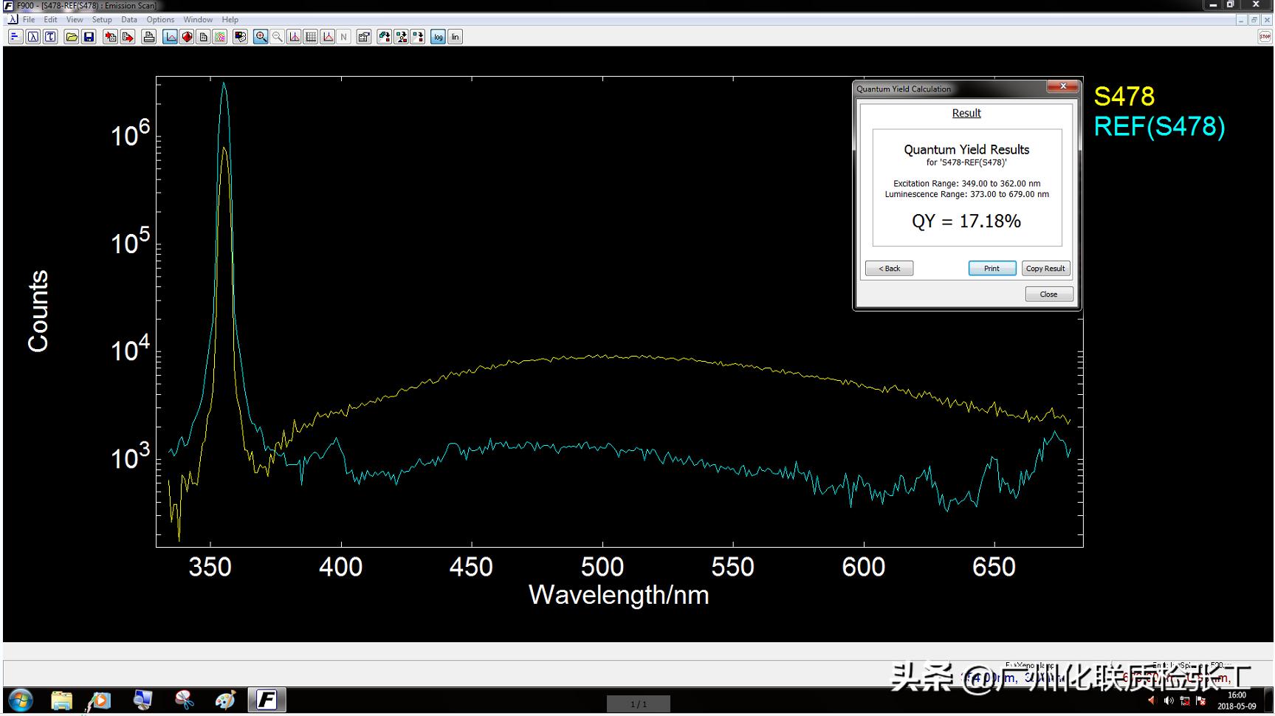
Task: Click the tau lifetime scan toolbar icon
Action: tap(50, 37)
